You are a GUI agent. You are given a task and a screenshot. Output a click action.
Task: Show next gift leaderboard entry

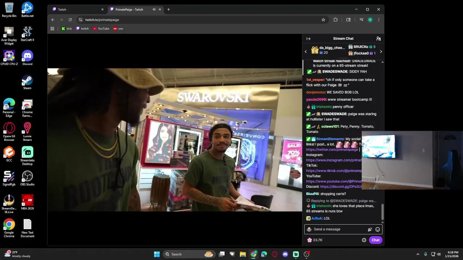381,52
